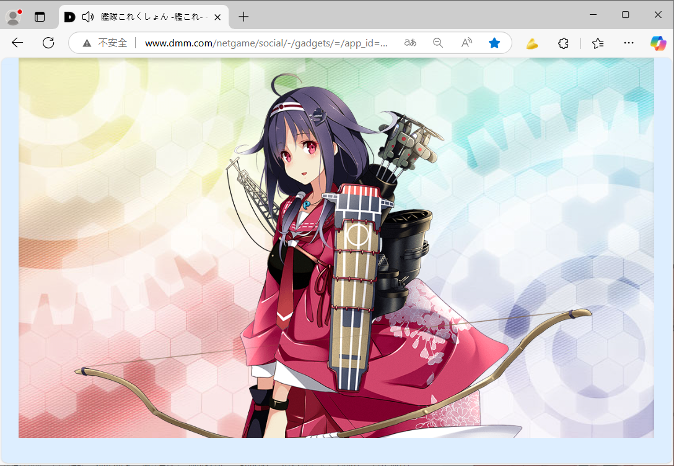The width and height of the screenshot is (674, 466).
Task: Go back to the previous page
Action: pyautogui.click(x=17, y=43)
